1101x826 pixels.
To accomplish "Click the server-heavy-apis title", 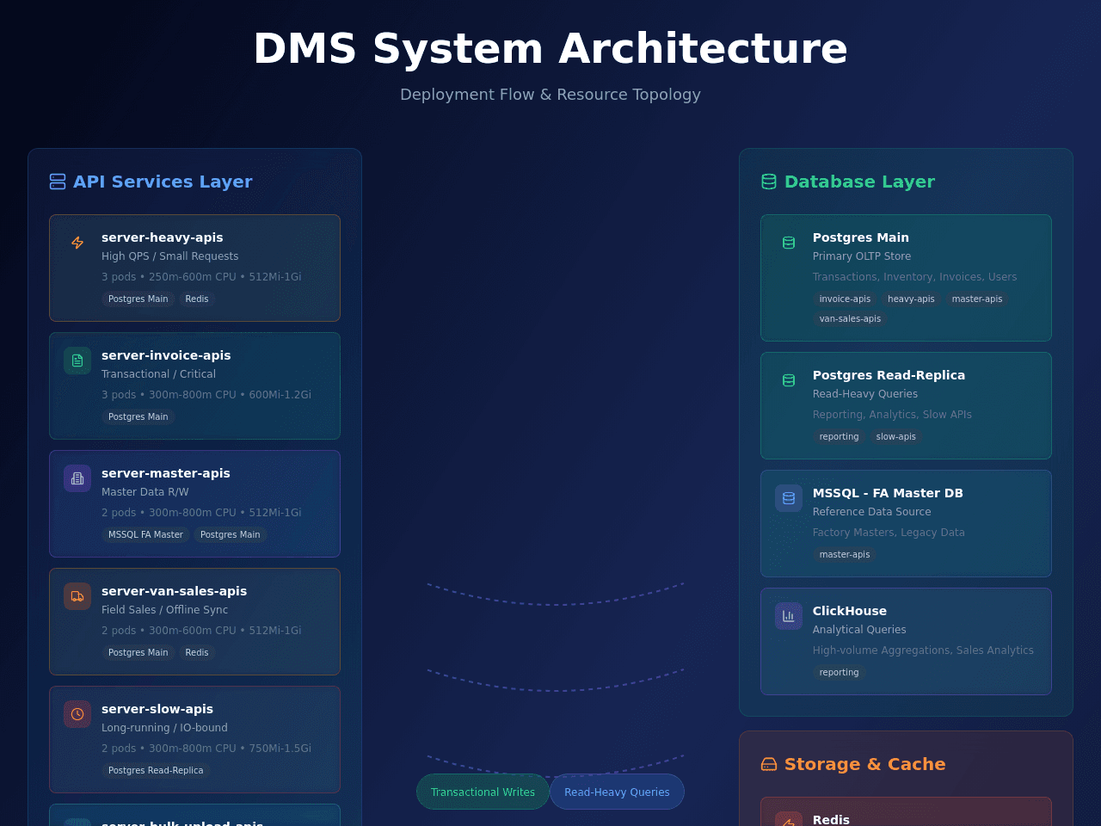I will click(x=163, y=237).
